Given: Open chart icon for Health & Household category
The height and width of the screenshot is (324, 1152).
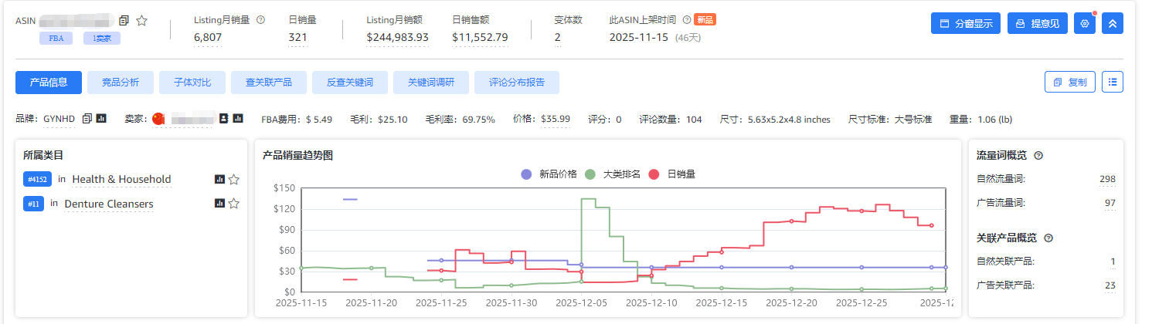Looking at the screenshot, I should (x=219, y=180).
